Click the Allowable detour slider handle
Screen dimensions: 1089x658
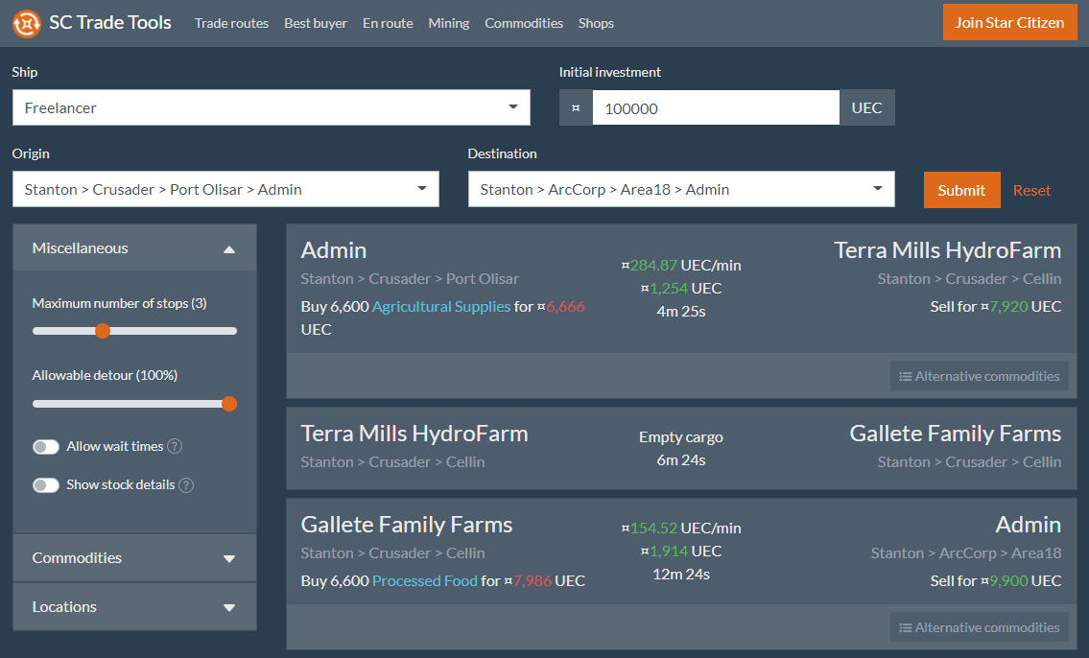click(x=229, y=404)
